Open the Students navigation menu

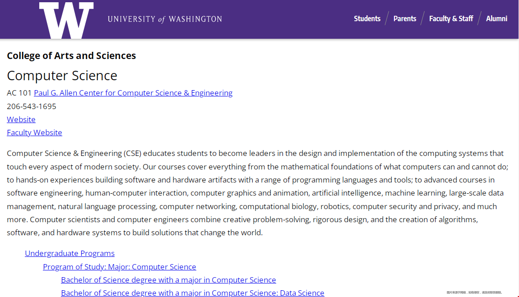tap(367, 18)
